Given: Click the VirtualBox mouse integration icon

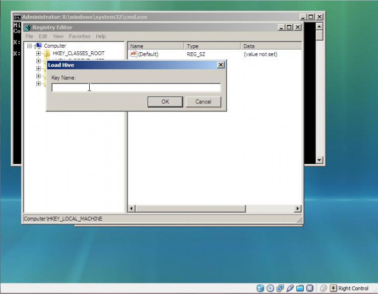Looking at the screenshot, I should [324, 288].
